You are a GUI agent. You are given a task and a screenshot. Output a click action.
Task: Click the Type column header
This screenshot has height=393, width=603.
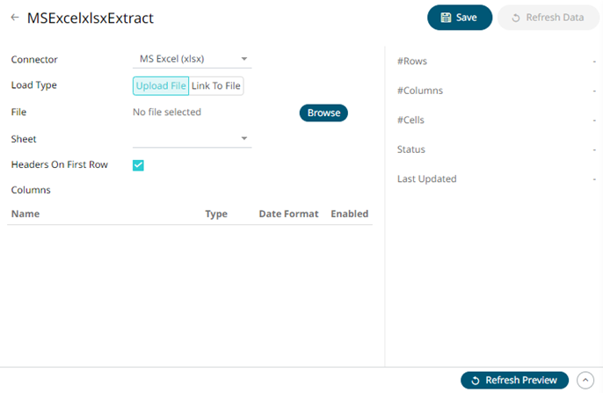[x=216, y=214]
